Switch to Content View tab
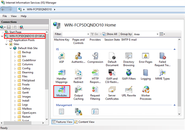185x130 pixels. [x=85, y=122]
